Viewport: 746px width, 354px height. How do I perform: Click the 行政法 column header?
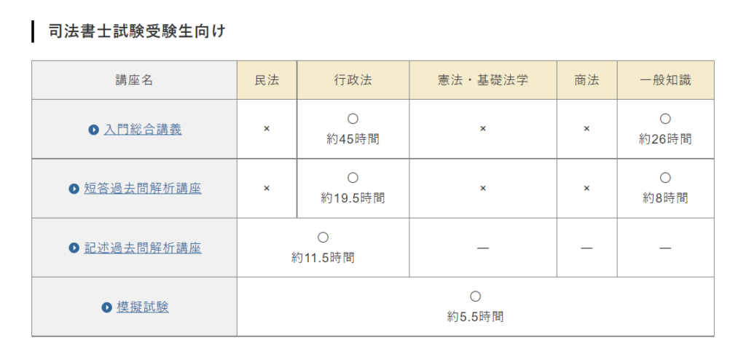[353, 80]
